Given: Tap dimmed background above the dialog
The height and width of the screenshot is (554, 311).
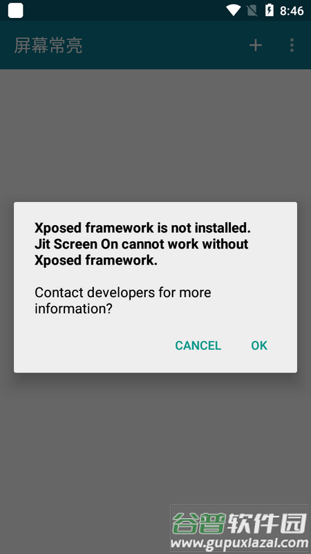Looking at the screenshot, I should tap(155, 134).
